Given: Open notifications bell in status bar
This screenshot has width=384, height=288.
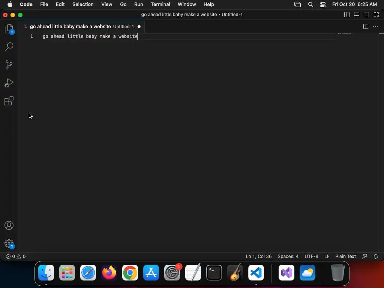Looking at the screenshot, I should tap(376, 256).
